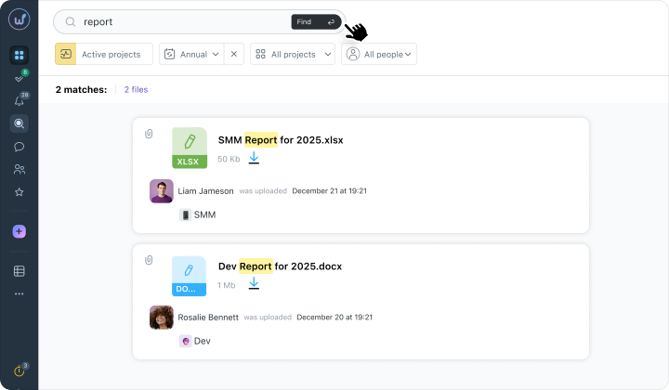Toggle the Active projects filter

tap(104, 54)
